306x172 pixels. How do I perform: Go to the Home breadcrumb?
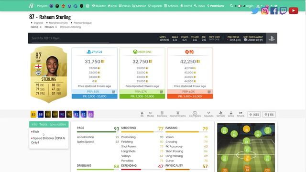[34, 27]
